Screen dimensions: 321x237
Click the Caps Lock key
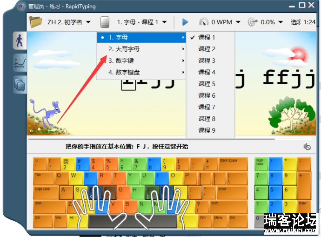46,193
